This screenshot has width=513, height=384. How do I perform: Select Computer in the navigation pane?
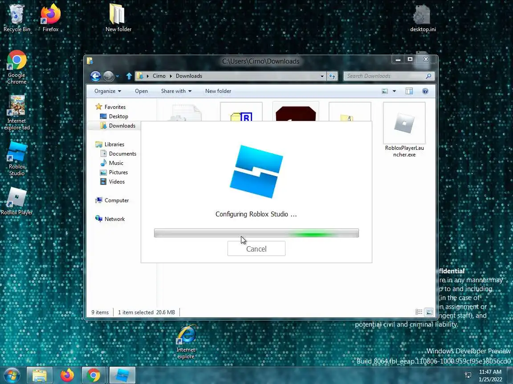coord(112,200)
